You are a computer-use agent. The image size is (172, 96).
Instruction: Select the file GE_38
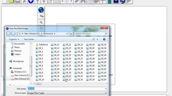tap(79, 62)
